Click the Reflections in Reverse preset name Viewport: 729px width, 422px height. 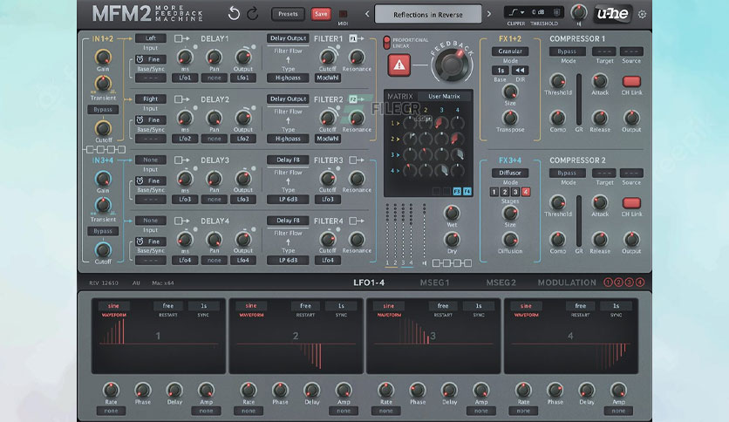(428, 15)
